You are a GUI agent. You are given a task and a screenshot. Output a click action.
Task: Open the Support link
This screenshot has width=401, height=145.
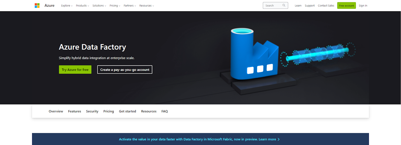pos(310,5)
